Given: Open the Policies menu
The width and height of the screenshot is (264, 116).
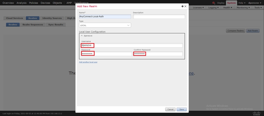Looking at the screenshot, I should (34, 3).
